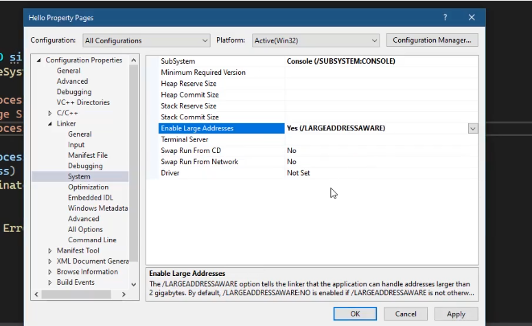Expand the Browse Information node

[50, 272]
